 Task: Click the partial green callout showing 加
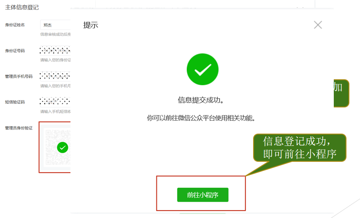tap(342, 93)
